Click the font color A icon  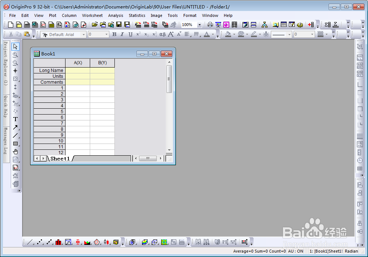pyautogui.click(x=207, y=34)
